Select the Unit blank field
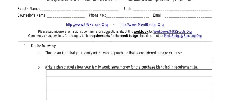This screenshot has height=100, width=230. coord(172,10)
